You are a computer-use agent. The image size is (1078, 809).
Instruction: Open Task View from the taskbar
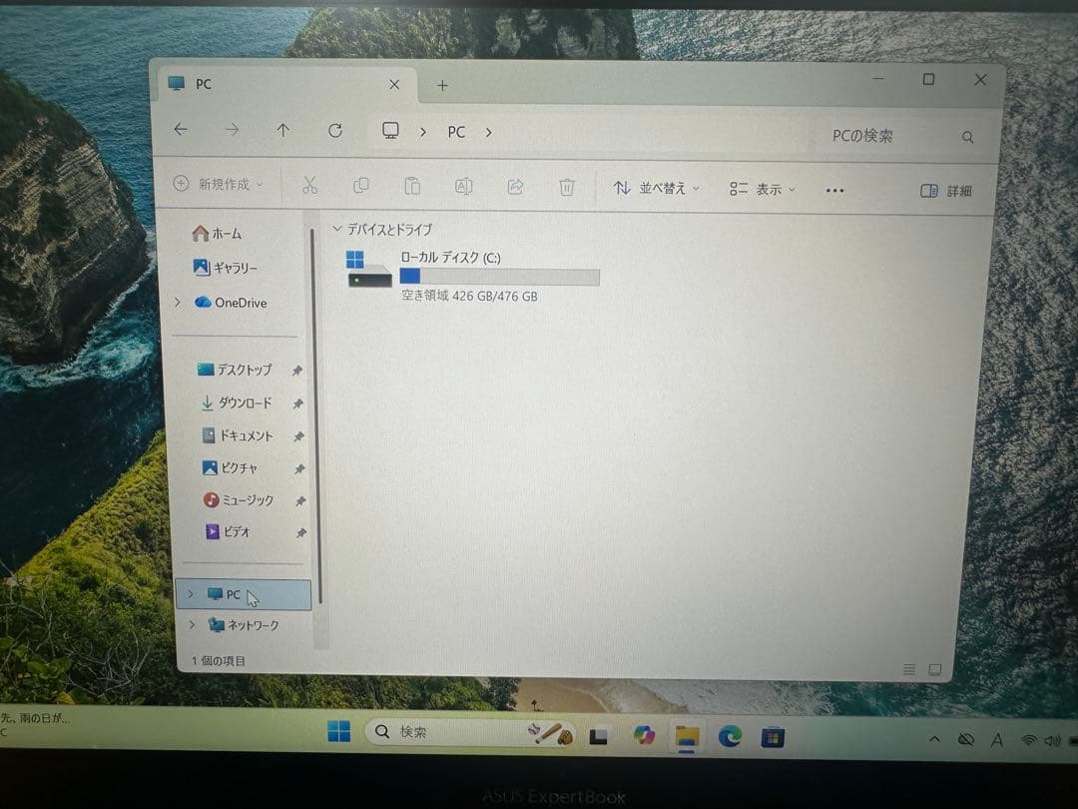[599, 737]
